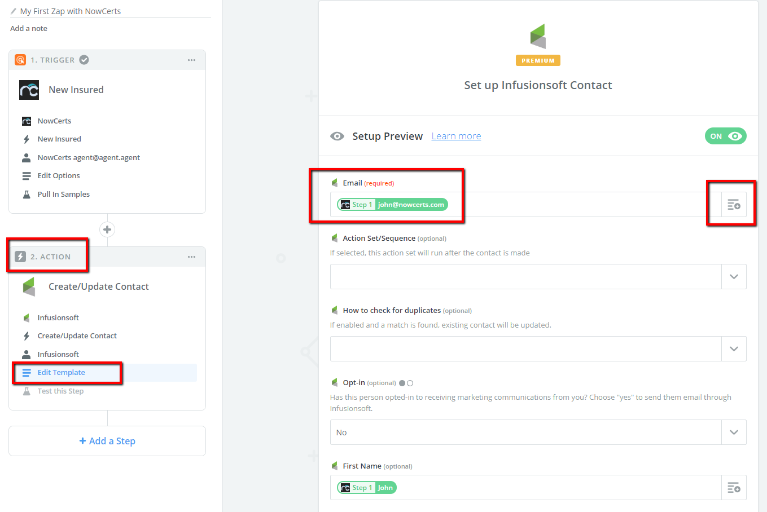The height and width of the screenshot is (512, 767).
Task: Open Edit Options in the trigger step
Action: [x=59, y=176]
